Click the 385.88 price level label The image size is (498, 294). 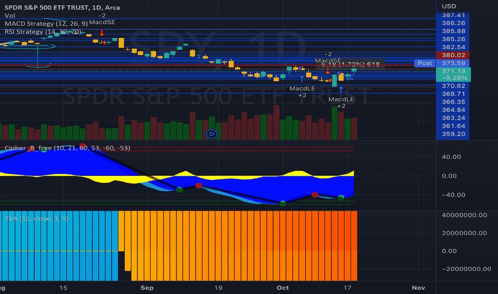(x=453, y=31)
